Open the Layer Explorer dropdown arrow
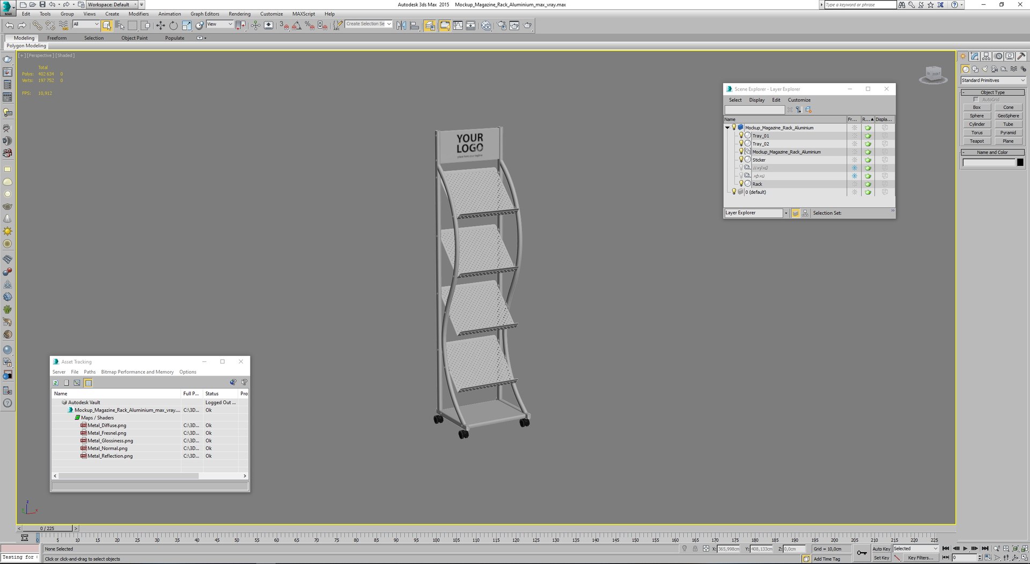This screenshot has height=564, width=1030. pyautogui.click(x=786, y=213)
